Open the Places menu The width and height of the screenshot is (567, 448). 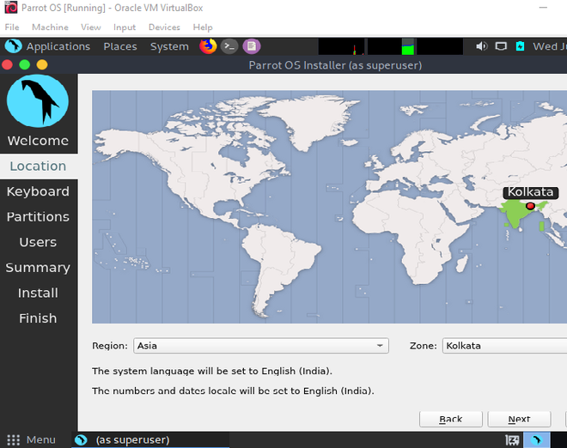120,46
